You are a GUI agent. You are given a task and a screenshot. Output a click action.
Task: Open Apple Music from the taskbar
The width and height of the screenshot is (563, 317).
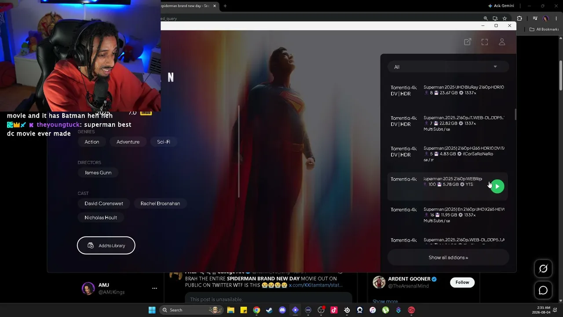(x=373, y=310)
